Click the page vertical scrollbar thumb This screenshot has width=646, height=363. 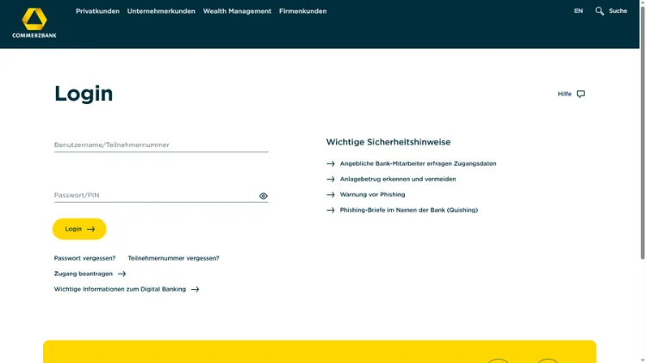click(643, 132)
